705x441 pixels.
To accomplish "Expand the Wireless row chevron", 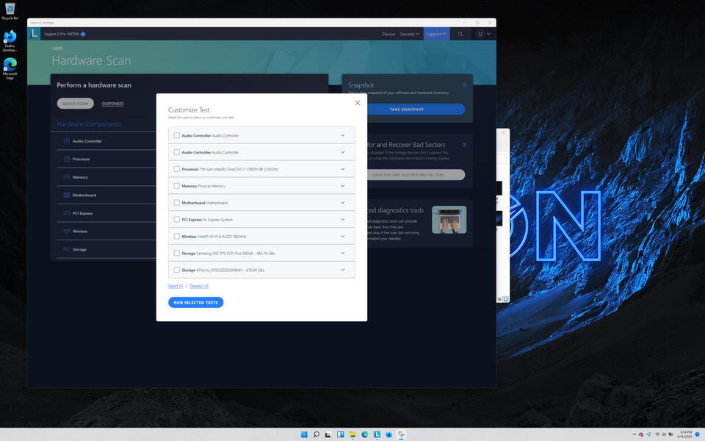I will tap(343, 236).
